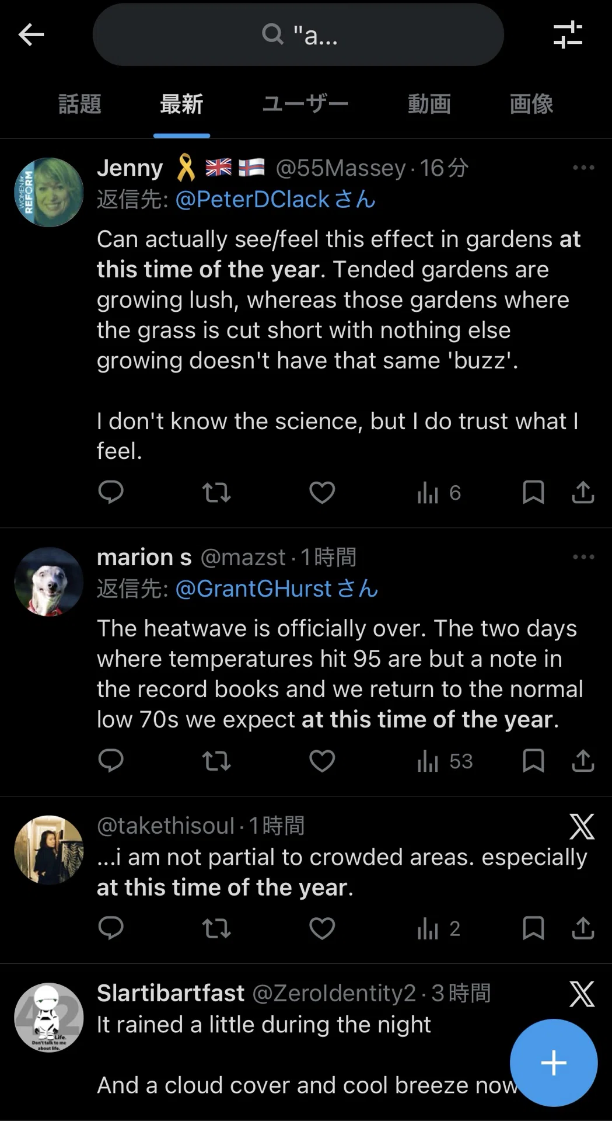The height and width of the screenshot is (1121, 612).
Task: Like the @takethisoul tweet
Action: (x=321, y=928)
